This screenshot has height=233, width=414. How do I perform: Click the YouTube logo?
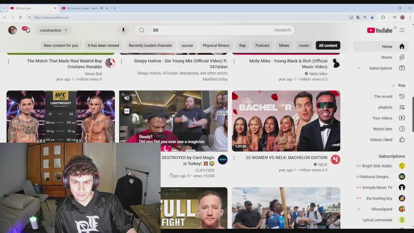380,30
